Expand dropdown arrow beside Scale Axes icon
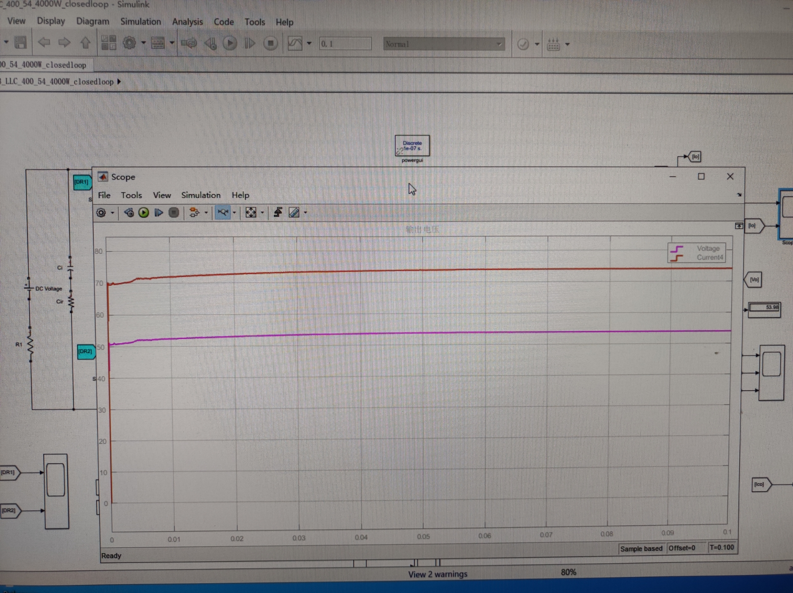Screen dimensions: 793x593 (x=262, y=213)
